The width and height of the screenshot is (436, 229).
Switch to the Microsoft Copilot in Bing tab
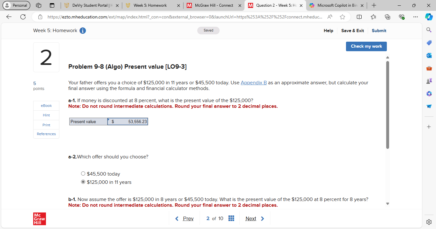coord(335,5)
